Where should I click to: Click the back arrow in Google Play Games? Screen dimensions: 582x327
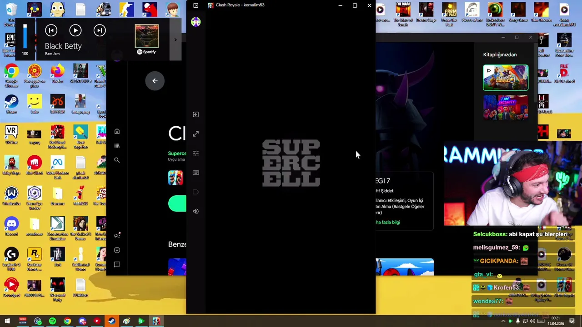pyautogui.click(x=155, y=81)
